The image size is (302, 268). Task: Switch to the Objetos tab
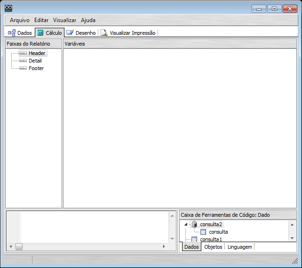pos(213,247)
